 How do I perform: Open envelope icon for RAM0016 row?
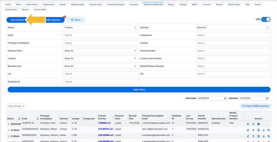(x=259, y=124)
